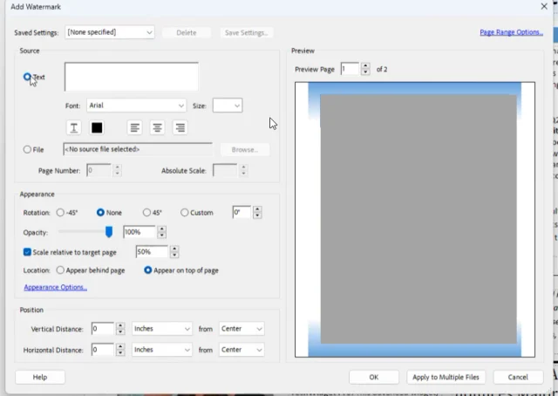Increase Preview Page number
Viewport: 558px width, 396px height.
[365, 66]
